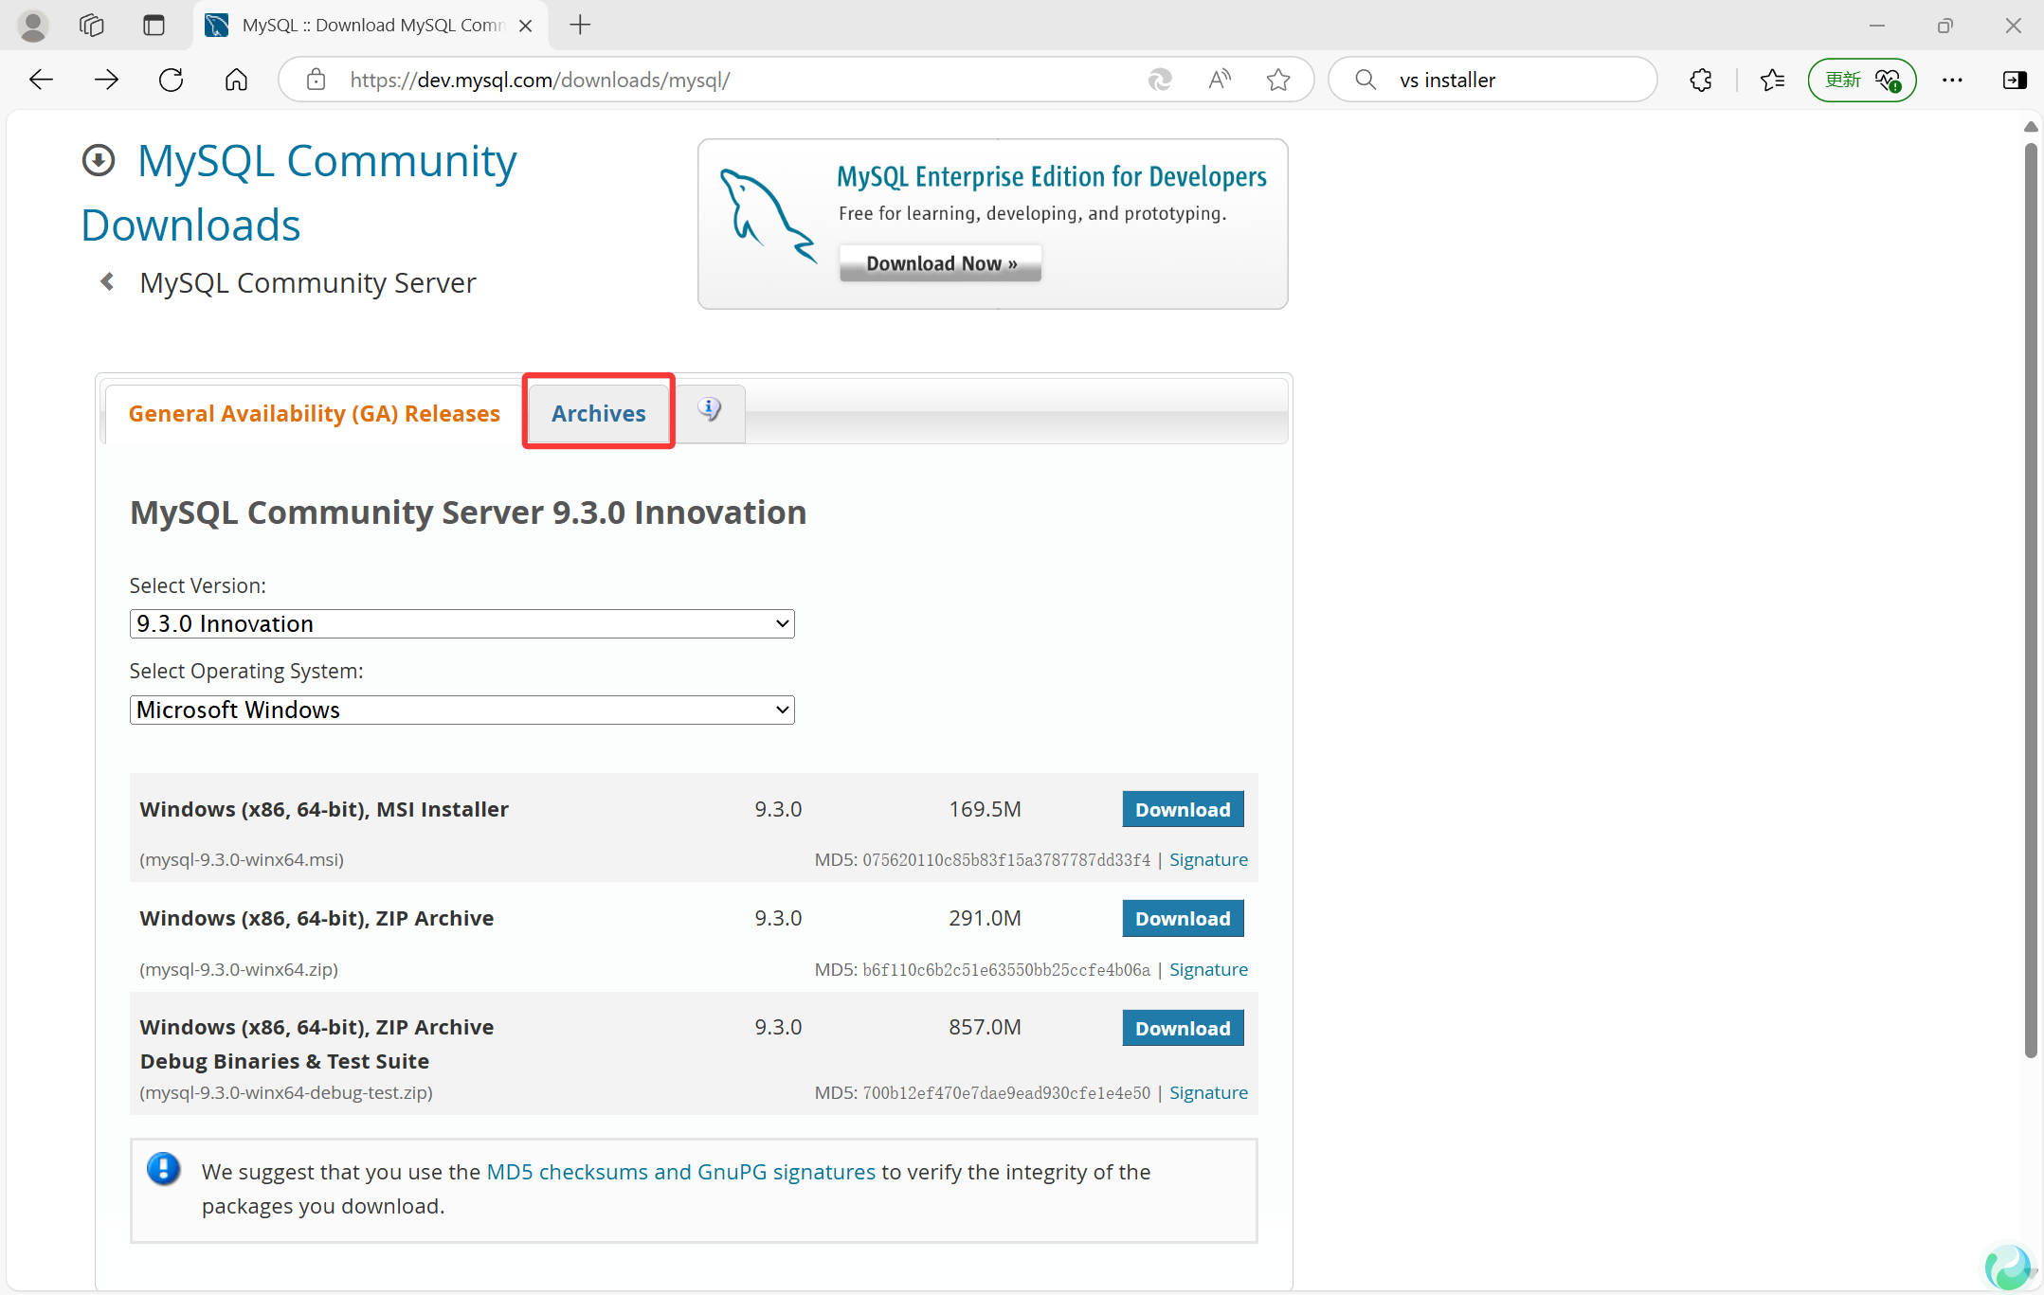Click the MySQL dolphin logo
This screenshot has width=2044, height=1295.
[768, 216]
